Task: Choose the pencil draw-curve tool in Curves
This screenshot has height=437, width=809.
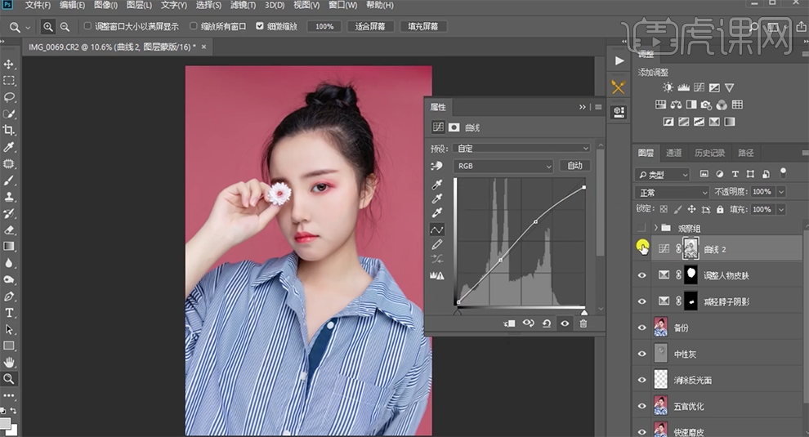Action: click(438, 244)
